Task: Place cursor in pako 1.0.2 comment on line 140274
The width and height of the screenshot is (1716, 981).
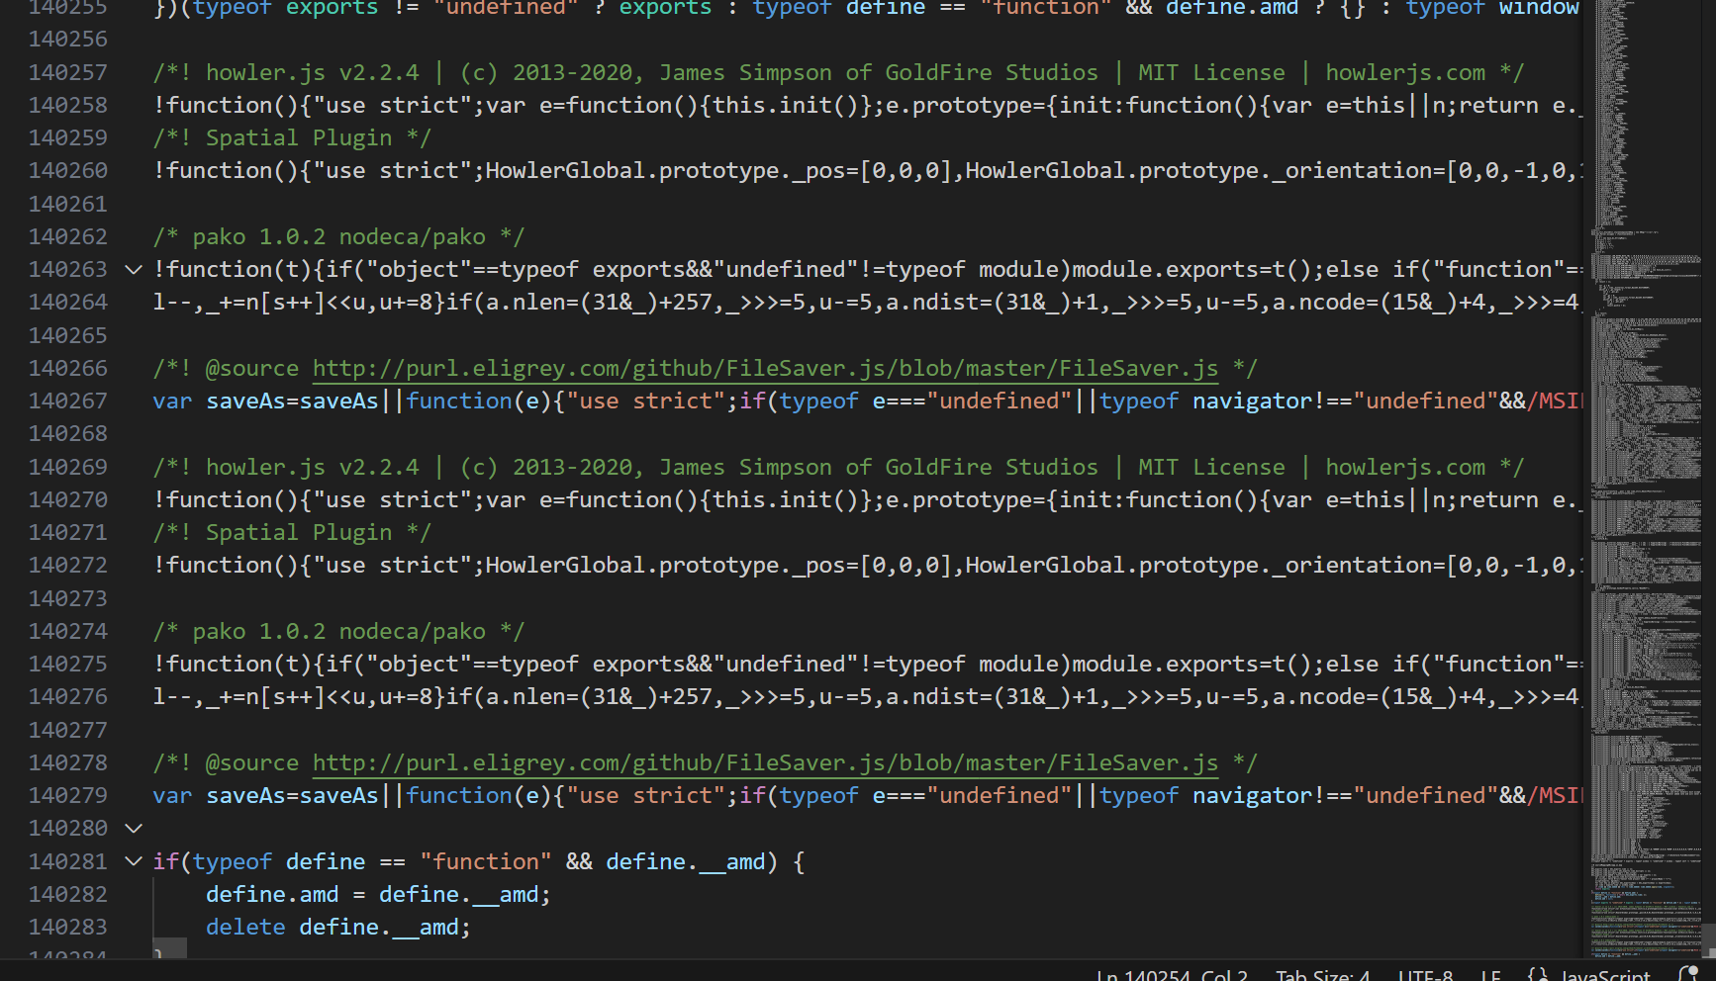Action: (x=338, y=631)
